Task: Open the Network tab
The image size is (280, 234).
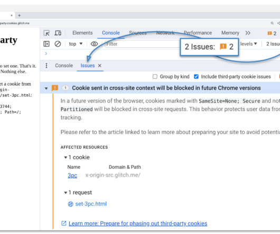Action: click(165, 33)
